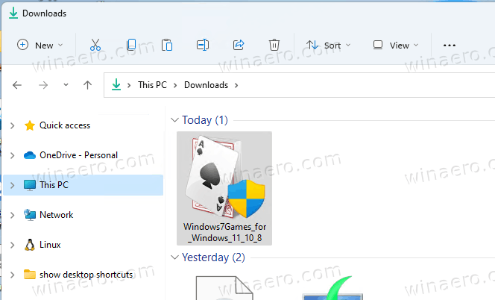Click Downloads in the address breadcrumb
Screen dimensions: 495x300
206,85
